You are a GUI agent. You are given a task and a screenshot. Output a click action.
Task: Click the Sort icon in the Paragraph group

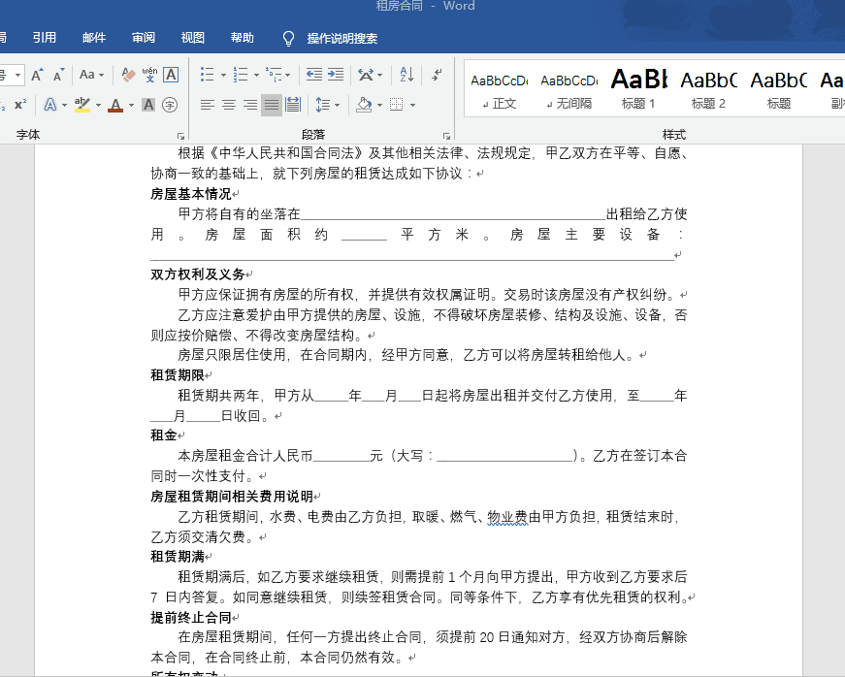406,75
